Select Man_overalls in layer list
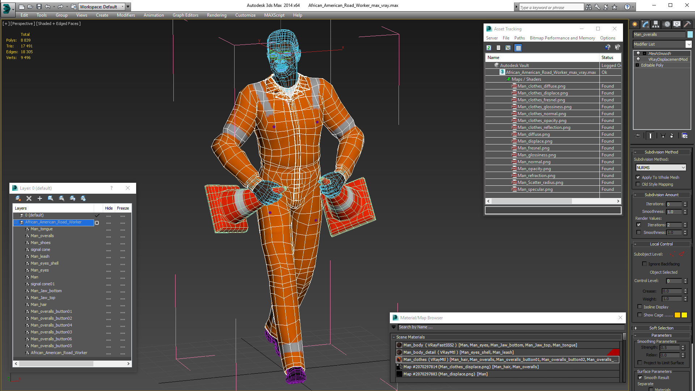Image resolution: width=695 pixels, height=391 pixels. click(42, 236)
